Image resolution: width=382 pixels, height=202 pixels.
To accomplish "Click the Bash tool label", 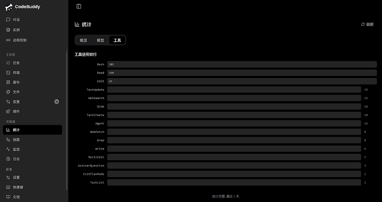I will point(100,64).
